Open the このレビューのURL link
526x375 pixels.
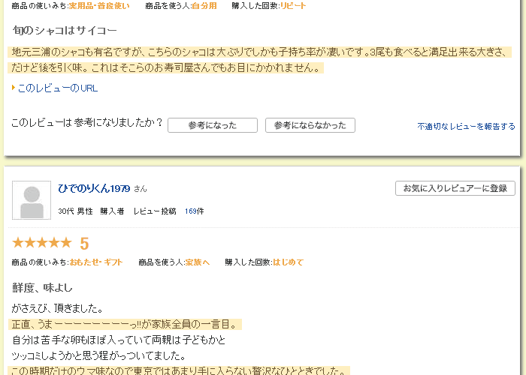pyautogui.click(x=58, y=88)
